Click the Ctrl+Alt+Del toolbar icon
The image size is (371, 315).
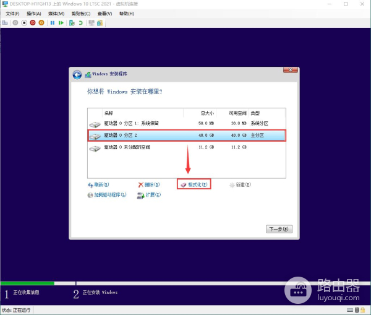[x=5, y=23]
